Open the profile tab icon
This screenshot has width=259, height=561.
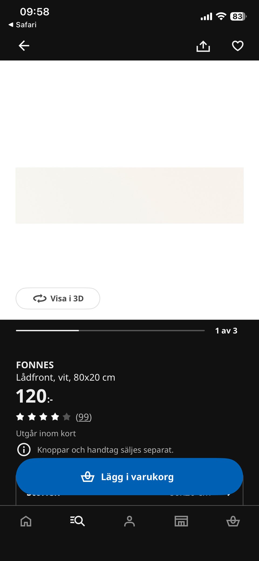click(x=129, y=521)
